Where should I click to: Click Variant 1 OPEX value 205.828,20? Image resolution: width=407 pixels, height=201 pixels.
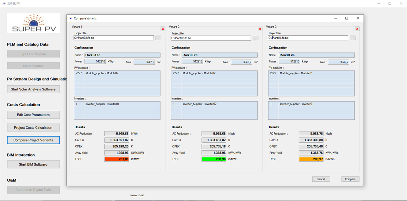pos(117,146)
